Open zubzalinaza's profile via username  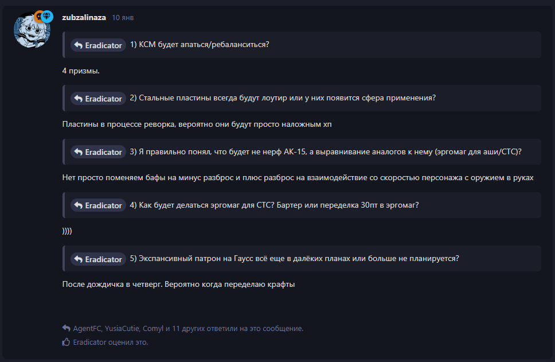(x=84, y=17)
